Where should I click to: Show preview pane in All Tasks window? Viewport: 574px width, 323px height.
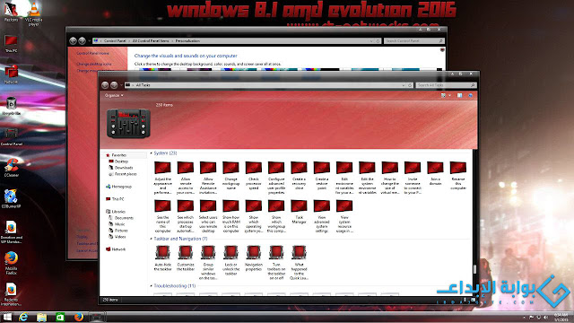[x=459, y=96]
